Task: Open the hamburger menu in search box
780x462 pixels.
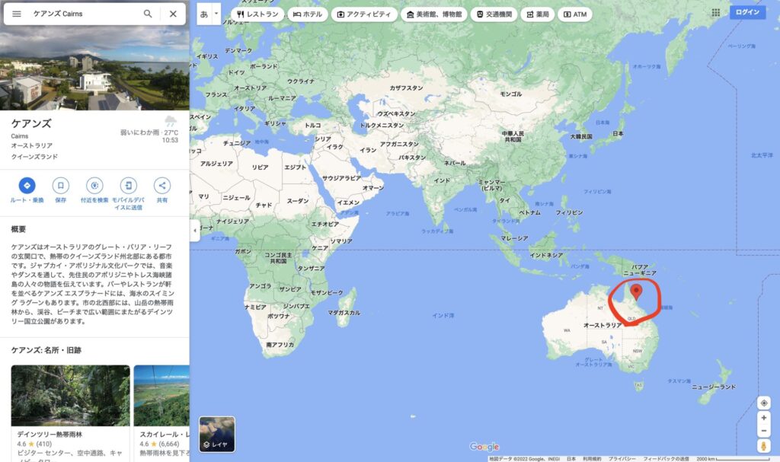Action: point(17,14)
